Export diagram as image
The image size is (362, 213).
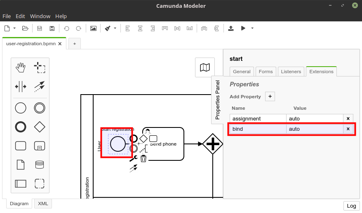point(93,28)
